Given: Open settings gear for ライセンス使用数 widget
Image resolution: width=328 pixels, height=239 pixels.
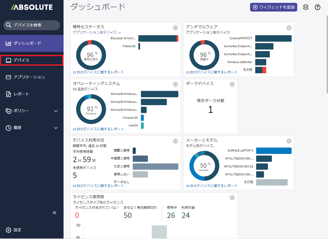Looking at the screenshot, I should [232, 198].
